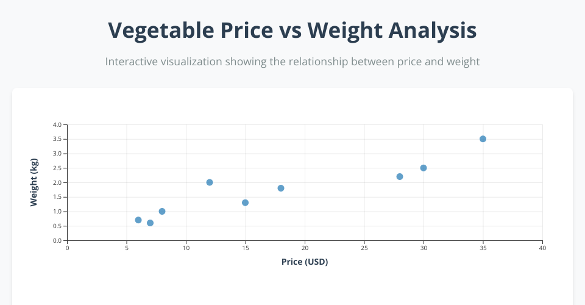Click the data point at price 15

pyautogui.click(x=245, y=203)
